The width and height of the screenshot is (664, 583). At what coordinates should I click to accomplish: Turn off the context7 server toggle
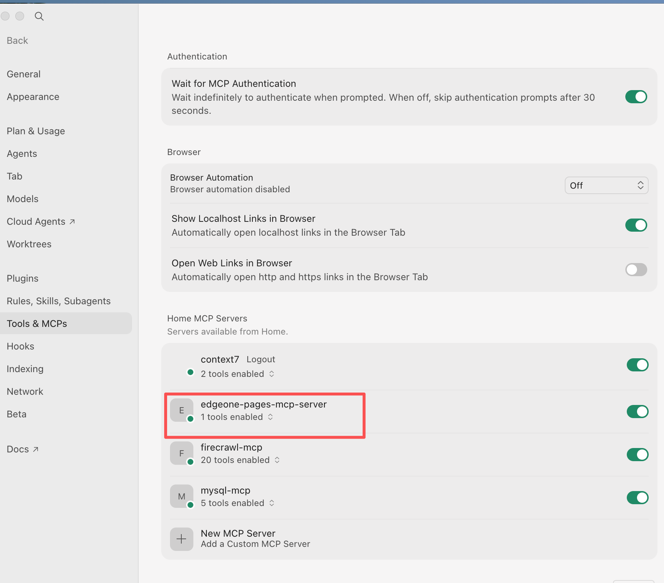(x=637, y=364)
